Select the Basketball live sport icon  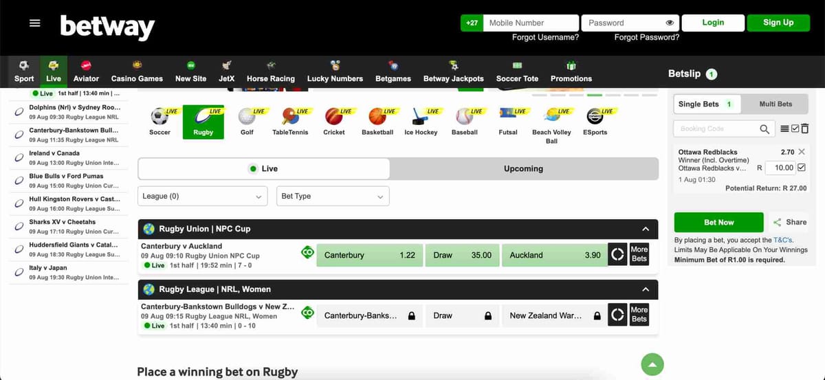click(377, 122)
